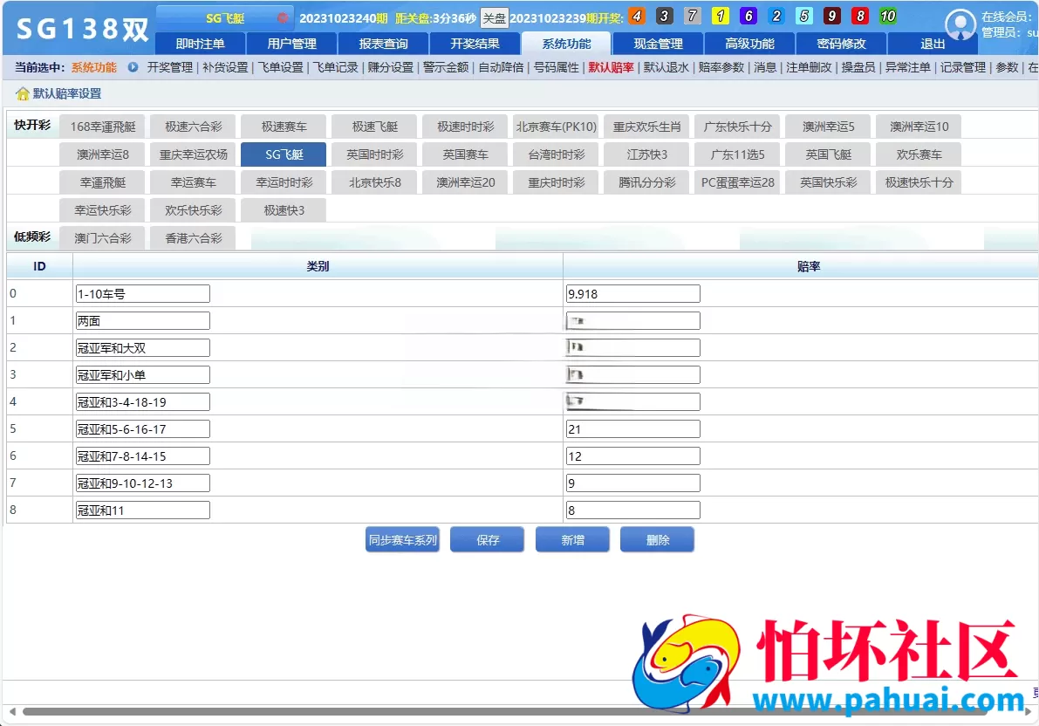Open the 即时注单 menu
The width and height of the screenshot is (1039, 726).
tap(200, 44)
